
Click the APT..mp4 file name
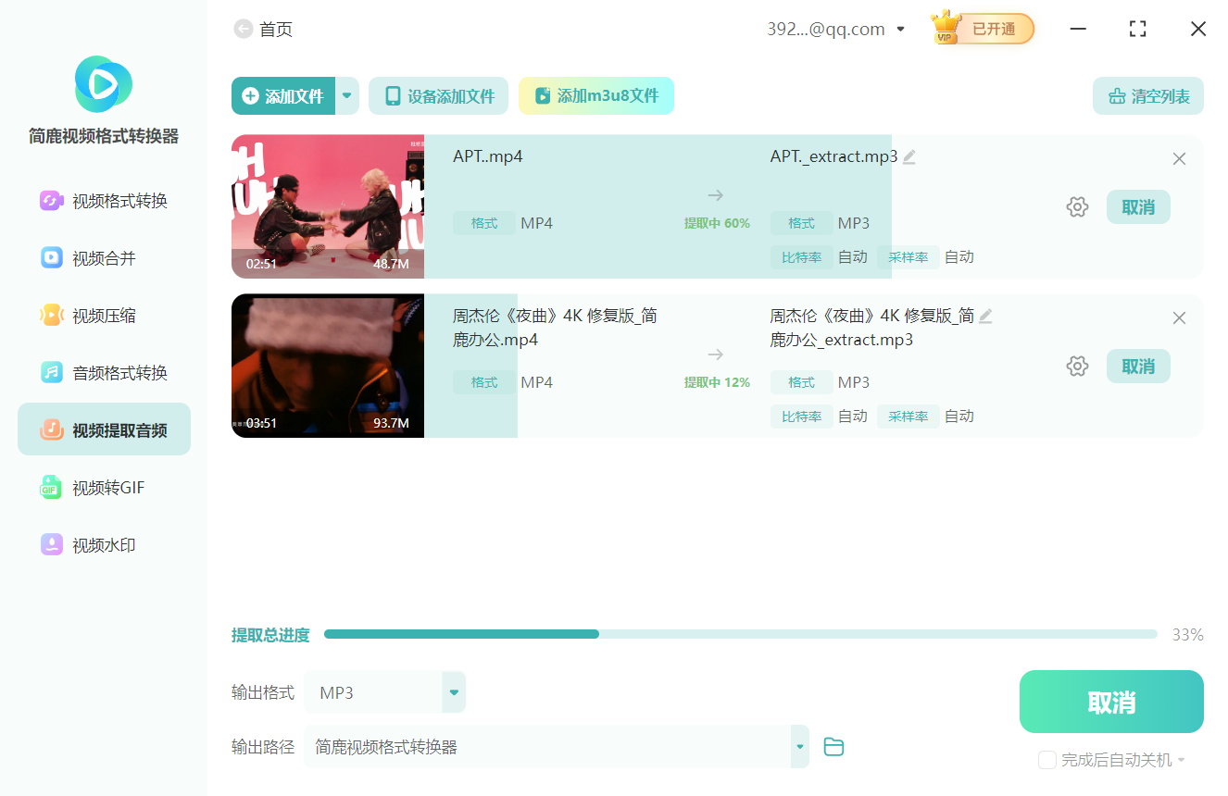[488, 156]
